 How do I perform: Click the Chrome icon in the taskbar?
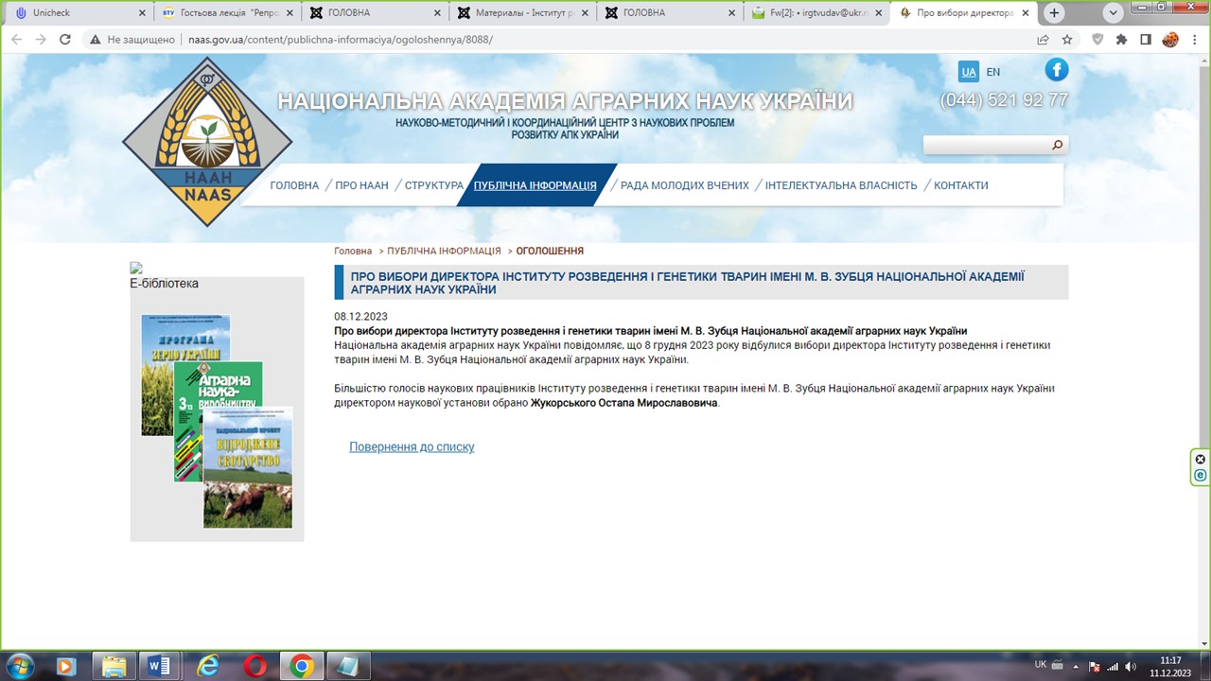[302, 666]
